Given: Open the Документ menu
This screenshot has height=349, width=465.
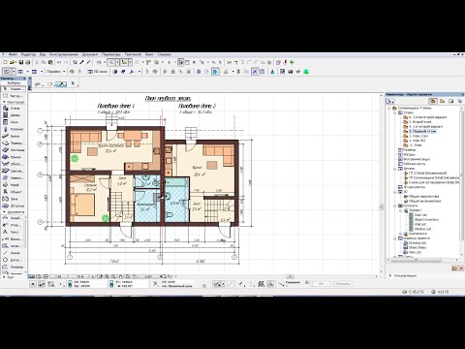Looking at the screenshot, I should [90, 54].
